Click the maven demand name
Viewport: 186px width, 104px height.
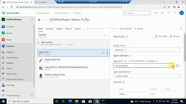(122, 94)
